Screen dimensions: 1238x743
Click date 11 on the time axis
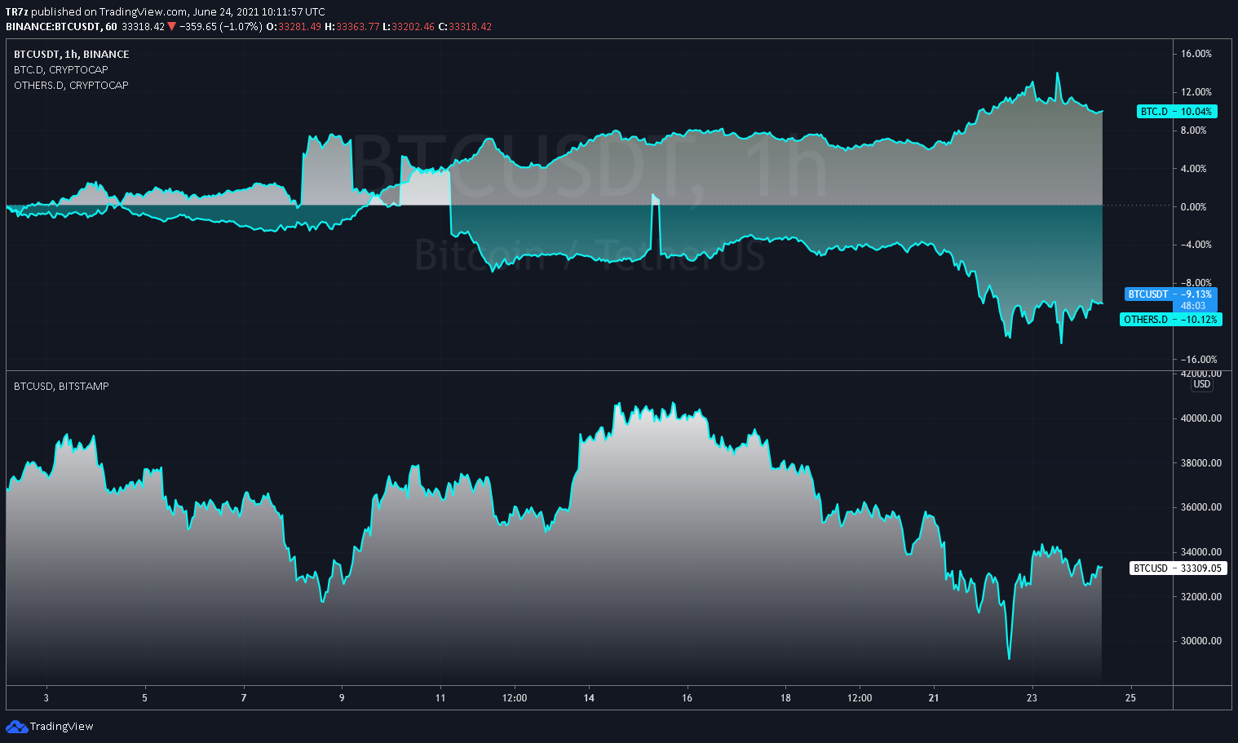440,698
